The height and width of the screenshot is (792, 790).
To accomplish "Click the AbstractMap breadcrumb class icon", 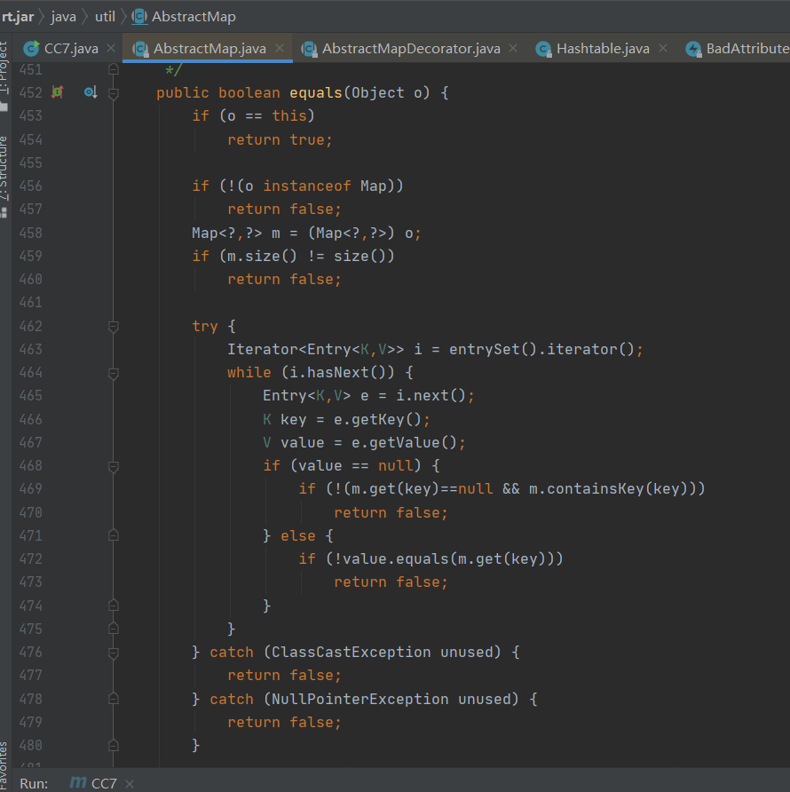I will tap(139, 17).
